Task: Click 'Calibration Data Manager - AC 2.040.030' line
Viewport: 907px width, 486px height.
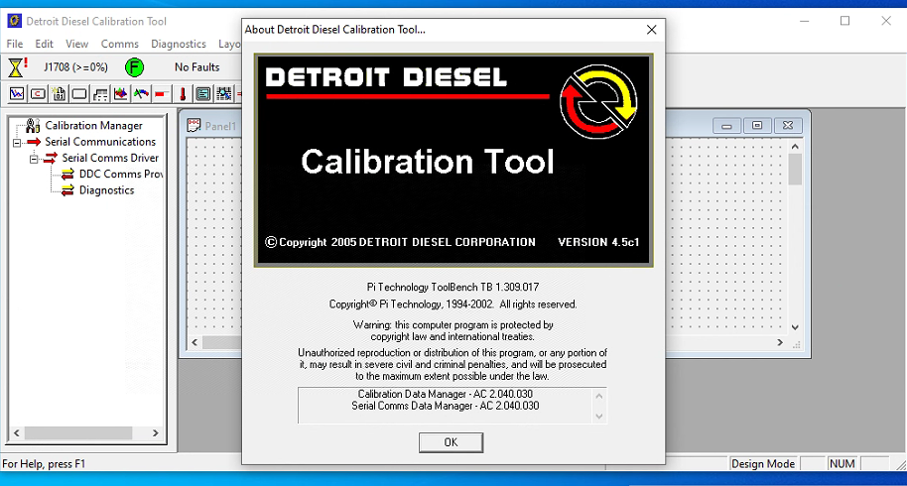Action: (x=445, y=394)
